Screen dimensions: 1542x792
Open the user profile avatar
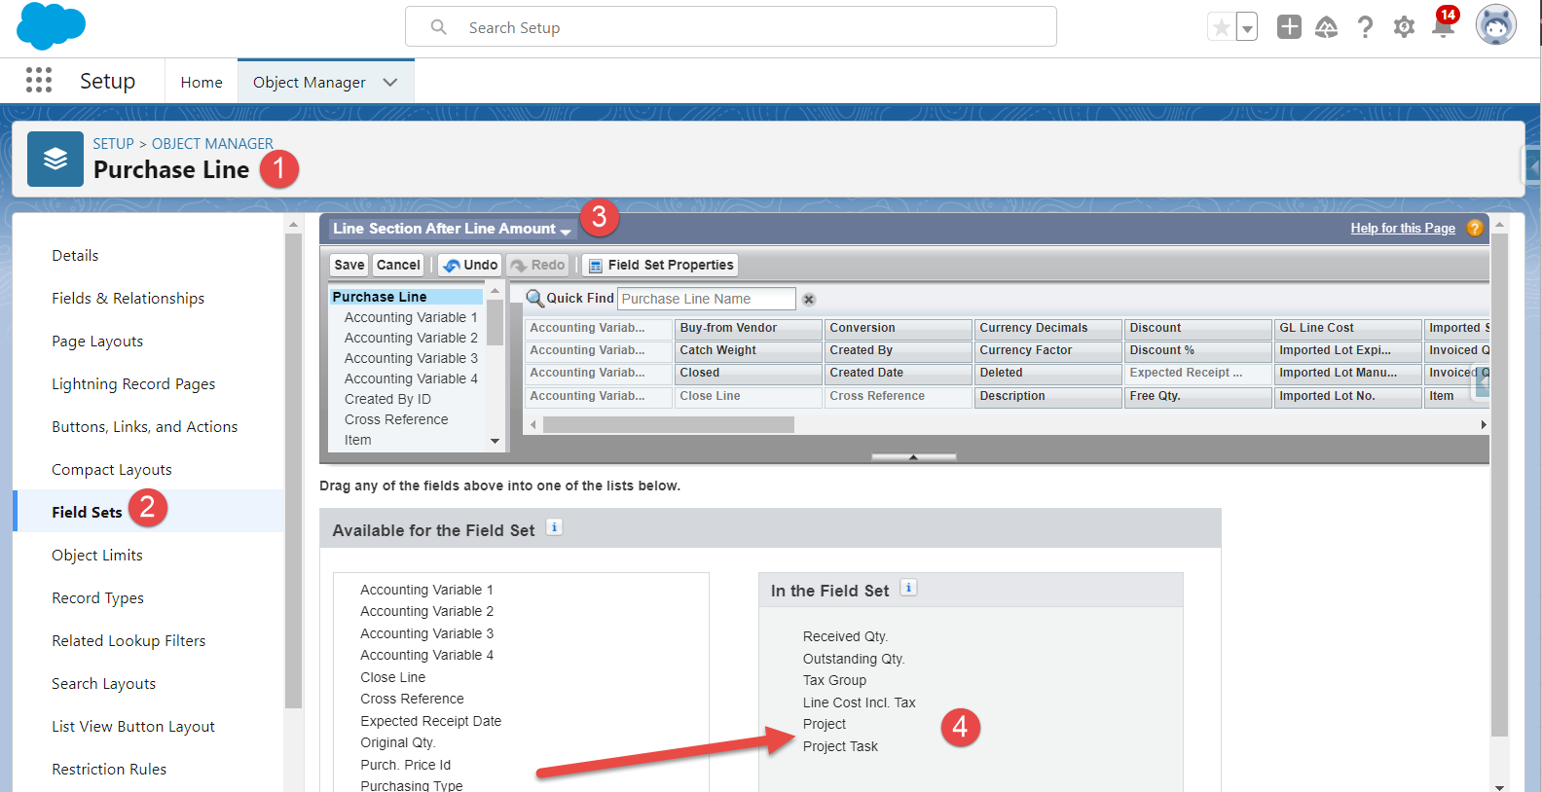click(1495, 25)
